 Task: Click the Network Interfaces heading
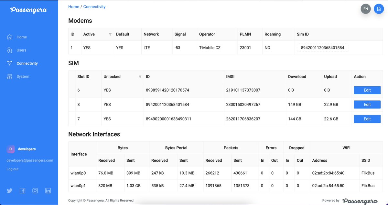coord(94,134)
